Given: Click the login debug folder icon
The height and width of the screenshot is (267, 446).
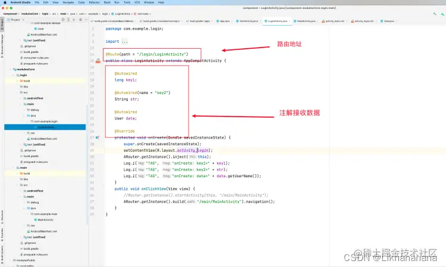Looking at the screenshot, I should [29, 110].
